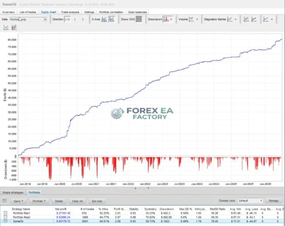Sort by Ret/DD Ratio column header

point(218,209)
